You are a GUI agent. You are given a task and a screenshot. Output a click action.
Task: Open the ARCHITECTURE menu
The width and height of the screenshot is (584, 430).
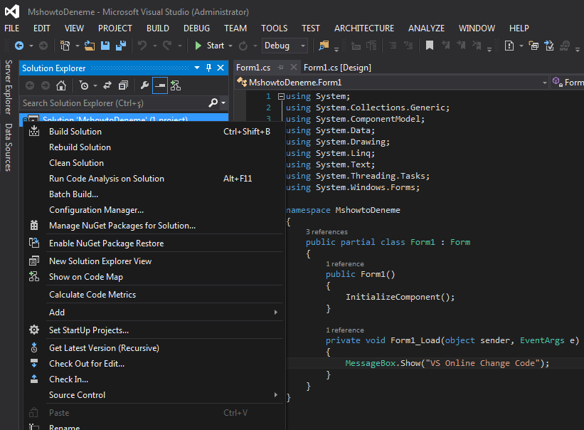pos(364,28)
